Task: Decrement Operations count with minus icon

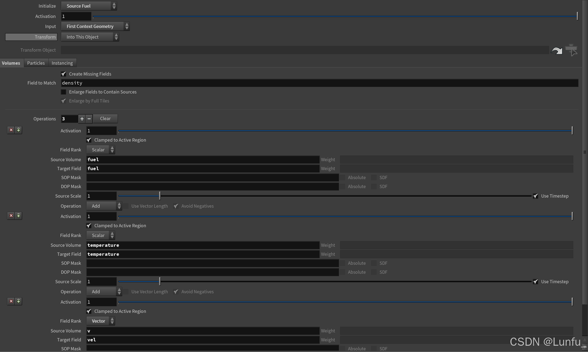Action: (x=88, y=119)
